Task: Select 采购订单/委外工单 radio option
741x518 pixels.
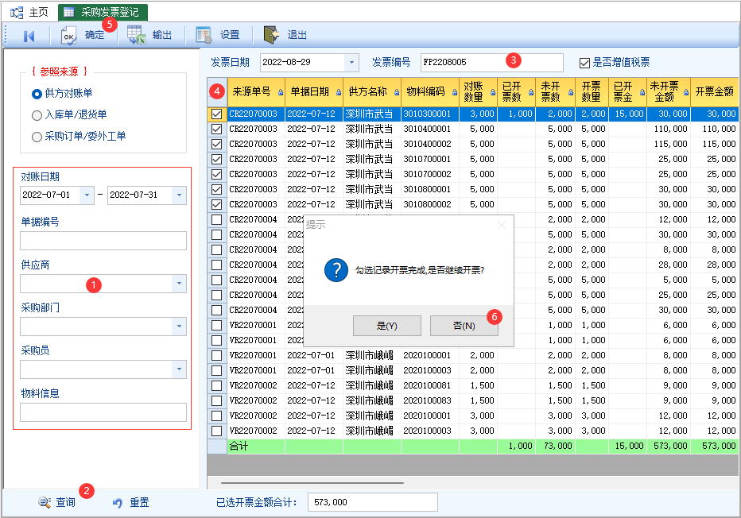Action: (37, 137)
